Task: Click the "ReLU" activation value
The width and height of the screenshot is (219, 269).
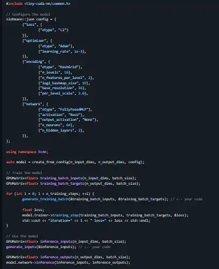Action: tap(74, 115)
